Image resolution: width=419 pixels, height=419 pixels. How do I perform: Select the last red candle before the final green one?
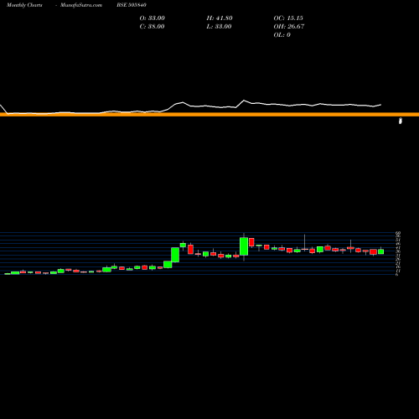tap(373, 252)
